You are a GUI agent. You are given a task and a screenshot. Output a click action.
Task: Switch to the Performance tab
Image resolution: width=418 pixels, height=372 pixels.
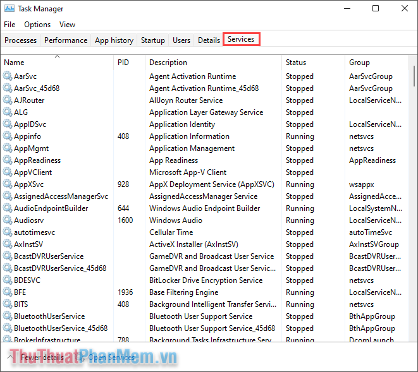pos(66,40)
